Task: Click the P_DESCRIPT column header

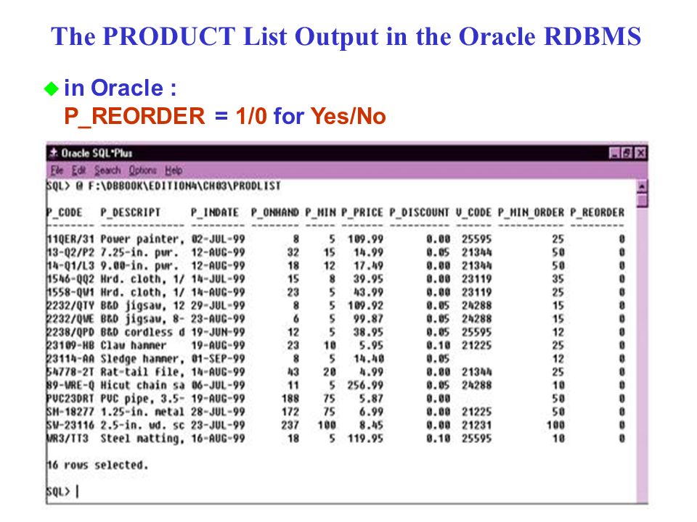Action: [130, 212]
